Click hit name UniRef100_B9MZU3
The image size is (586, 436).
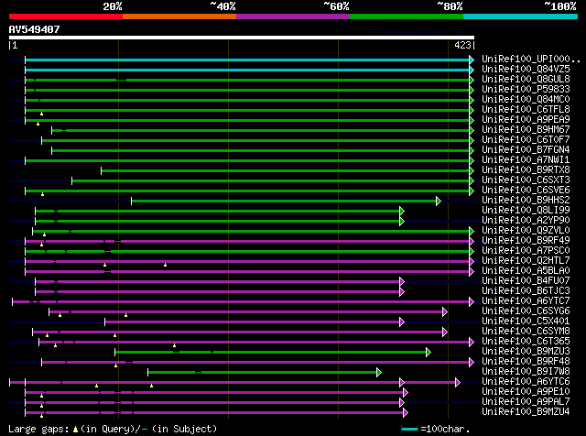click(x=526, y=352)
